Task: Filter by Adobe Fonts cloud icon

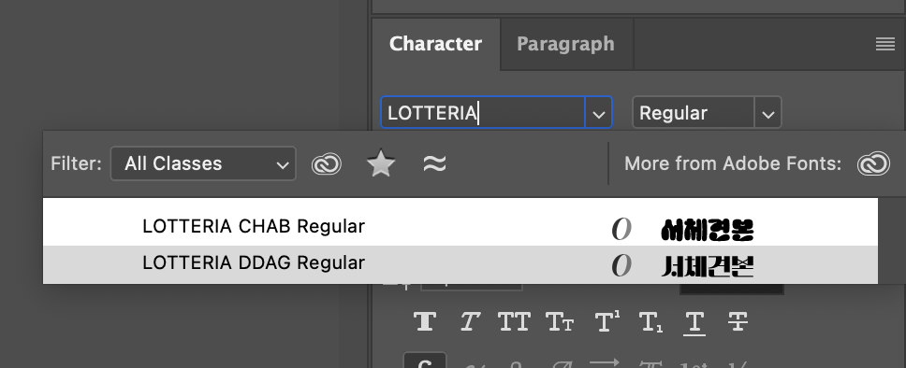Action: (327, 164)
